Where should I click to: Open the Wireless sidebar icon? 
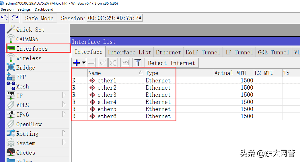tap(11, 58)
